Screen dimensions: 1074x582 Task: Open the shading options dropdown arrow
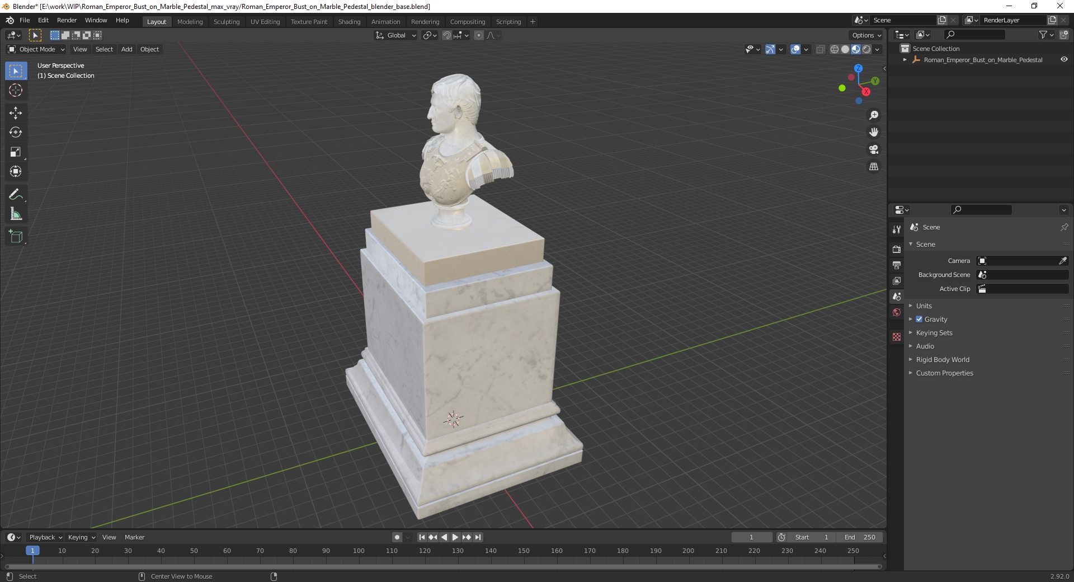878,49
